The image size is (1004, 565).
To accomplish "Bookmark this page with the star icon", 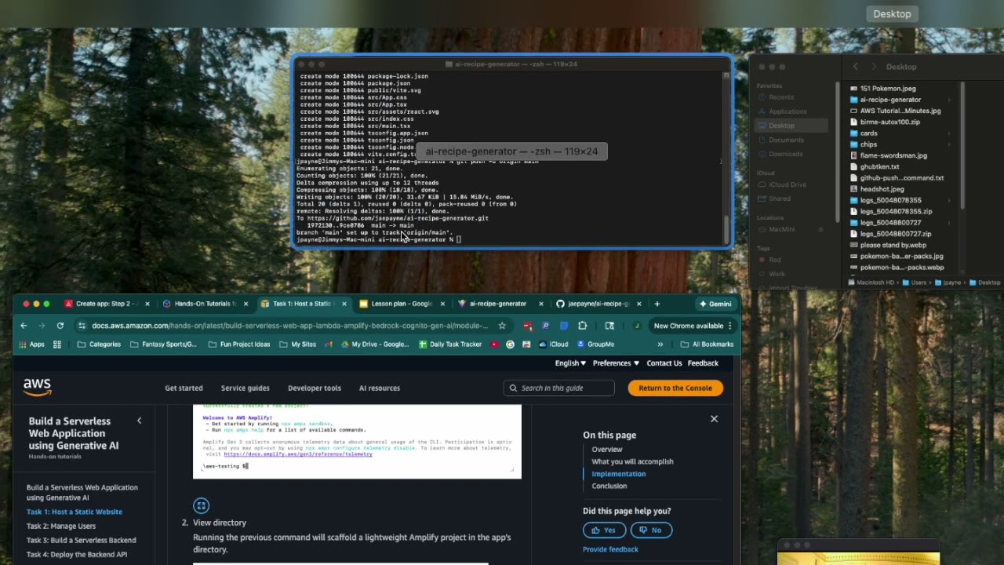I will click(502, 326).
